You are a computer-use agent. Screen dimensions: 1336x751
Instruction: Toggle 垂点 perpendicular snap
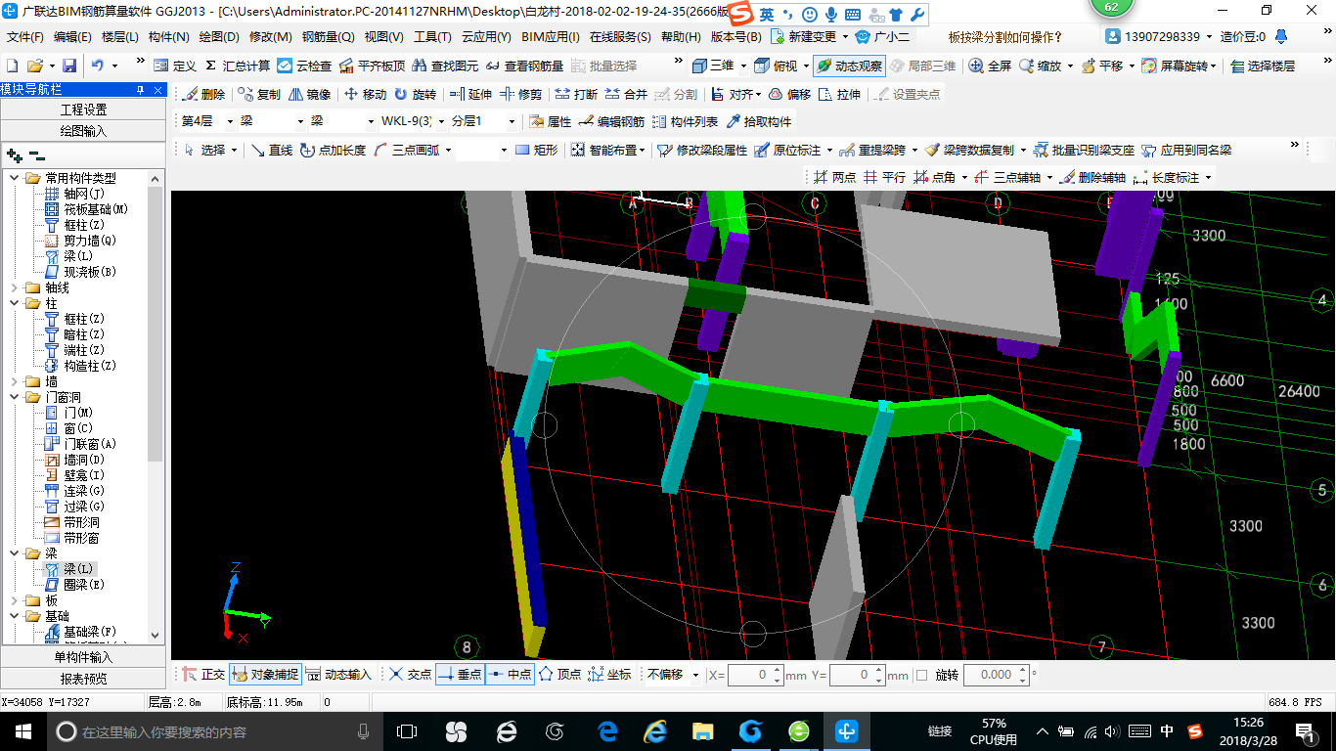point(460,674)
